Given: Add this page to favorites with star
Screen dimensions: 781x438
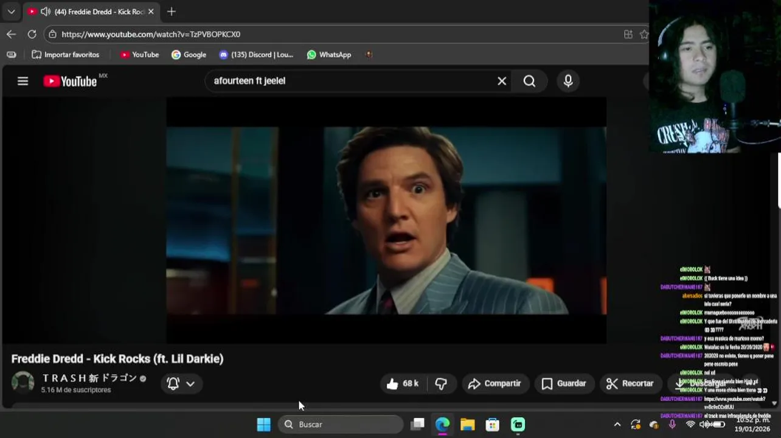Looking at the screenshot, I should point(644,34).
